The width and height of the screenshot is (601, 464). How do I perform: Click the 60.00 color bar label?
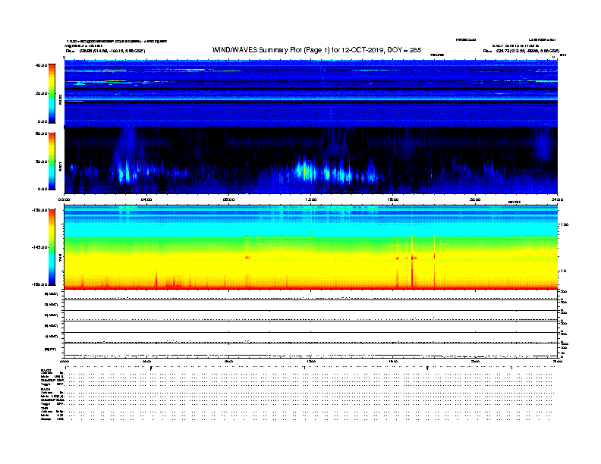41,133
